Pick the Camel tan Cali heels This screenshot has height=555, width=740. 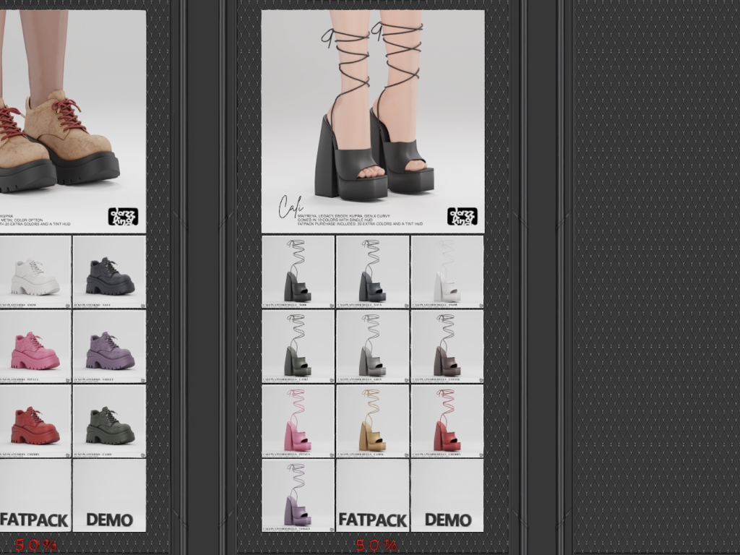click(372, 421)
